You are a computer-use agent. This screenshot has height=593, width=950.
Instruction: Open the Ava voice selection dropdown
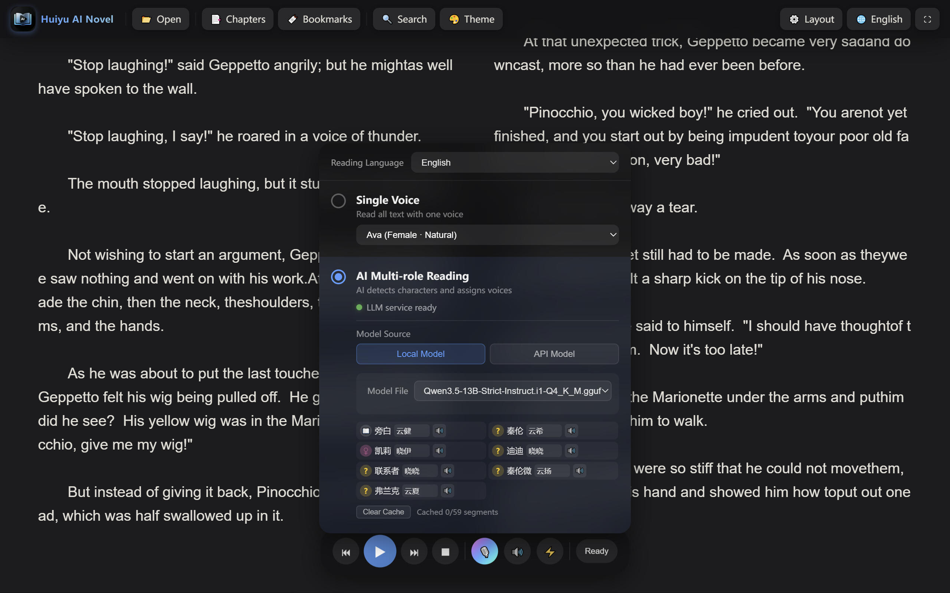click(x=487, y=235)
